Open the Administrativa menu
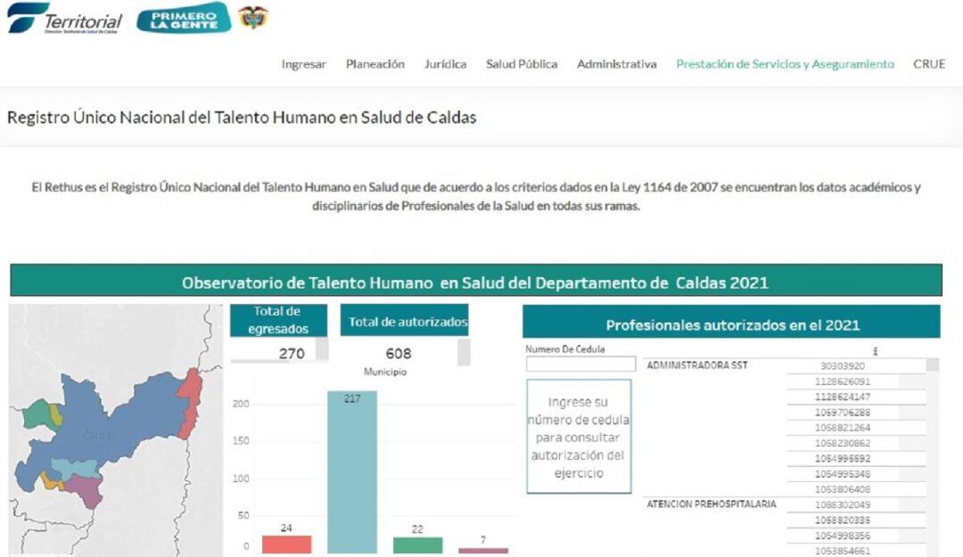 pyautogui.click(x=616, y=64)
